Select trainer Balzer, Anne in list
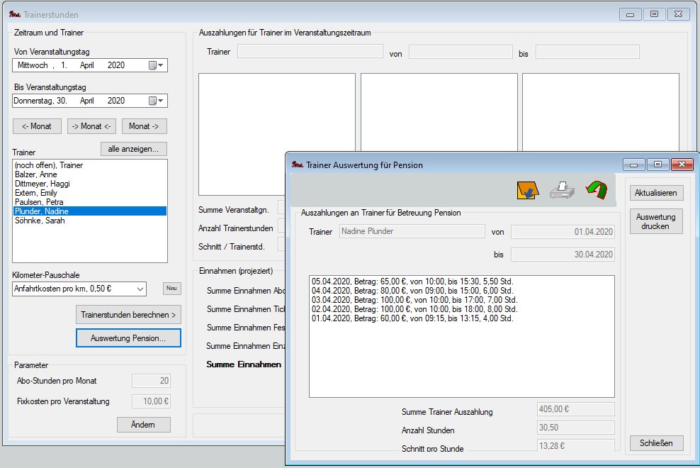This screenshot has height=468, width=700. (35, 174)
